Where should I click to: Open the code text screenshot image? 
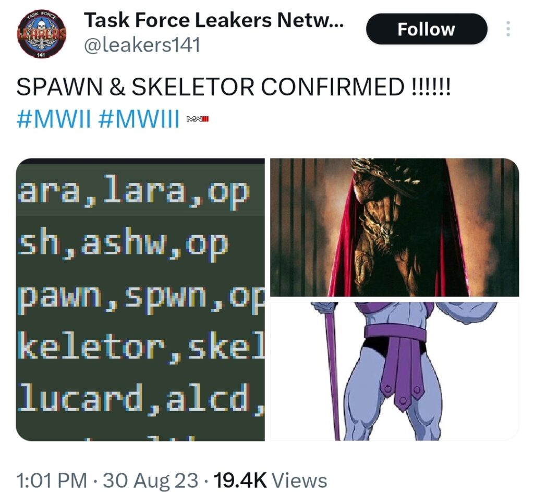coord(140,300)
